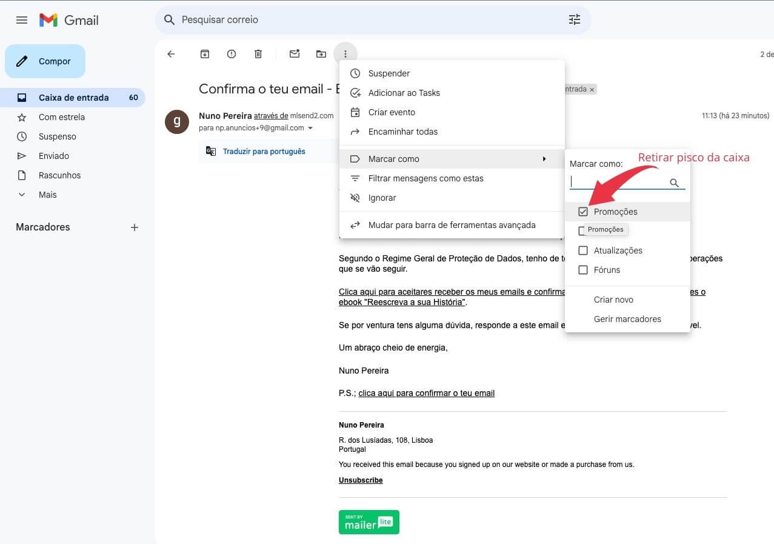Screen dimensions: 774x544
Task: Add a new label with the plus icon
Action: point(135,227)
